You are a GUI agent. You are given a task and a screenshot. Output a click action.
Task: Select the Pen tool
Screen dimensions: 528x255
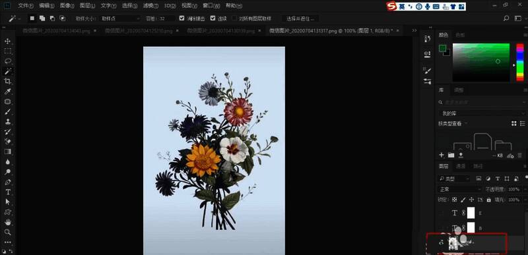(x=7, y=182)
